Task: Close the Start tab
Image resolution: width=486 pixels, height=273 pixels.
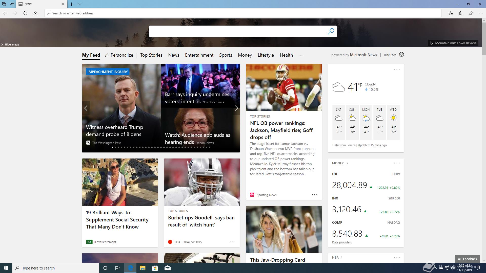Action: coord(63,4)
